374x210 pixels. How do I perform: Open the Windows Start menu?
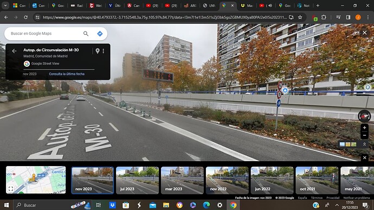coord(7,205)
